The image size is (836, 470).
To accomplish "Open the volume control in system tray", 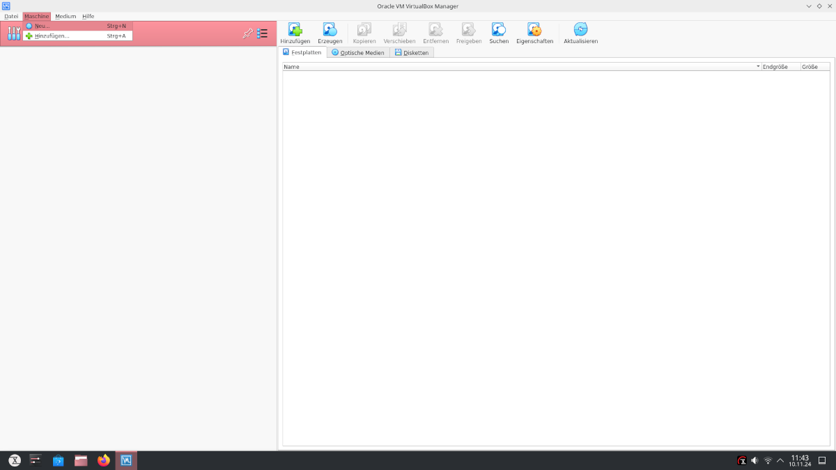I will point(754,460).
